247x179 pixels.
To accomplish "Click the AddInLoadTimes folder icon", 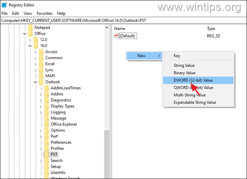I will 46,88.
